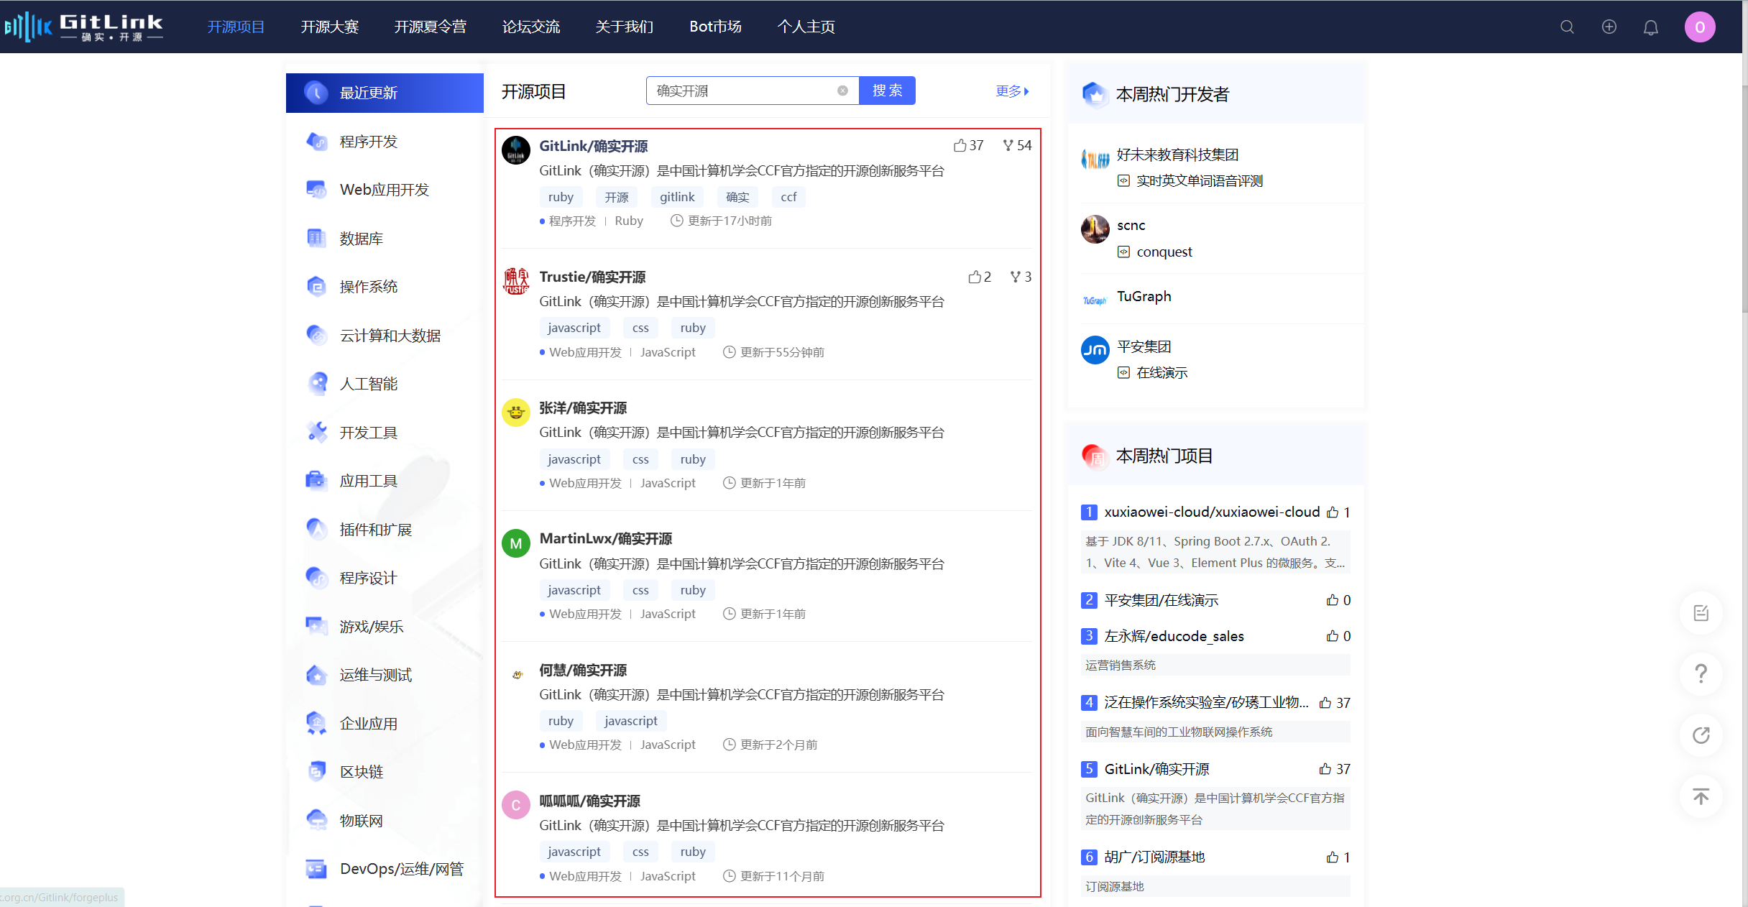Open 关于我们 nav tab
Screen dimensions: 1748x907
(625, 27)
